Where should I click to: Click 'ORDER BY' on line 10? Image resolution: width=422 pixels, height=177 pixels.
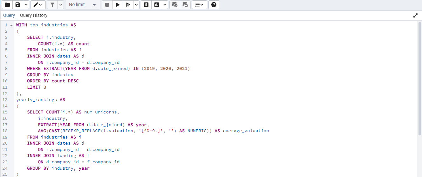38,81
